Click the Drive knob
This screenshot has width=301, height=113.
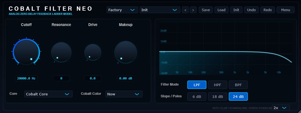pos(93,52)
